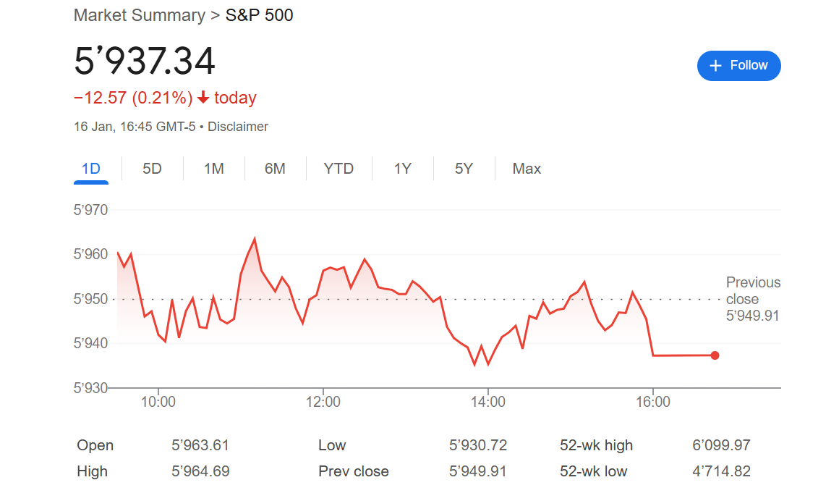Viewport: 839px width, 493px height.
Task: Click the Disclaimer link
Action: 238,127
